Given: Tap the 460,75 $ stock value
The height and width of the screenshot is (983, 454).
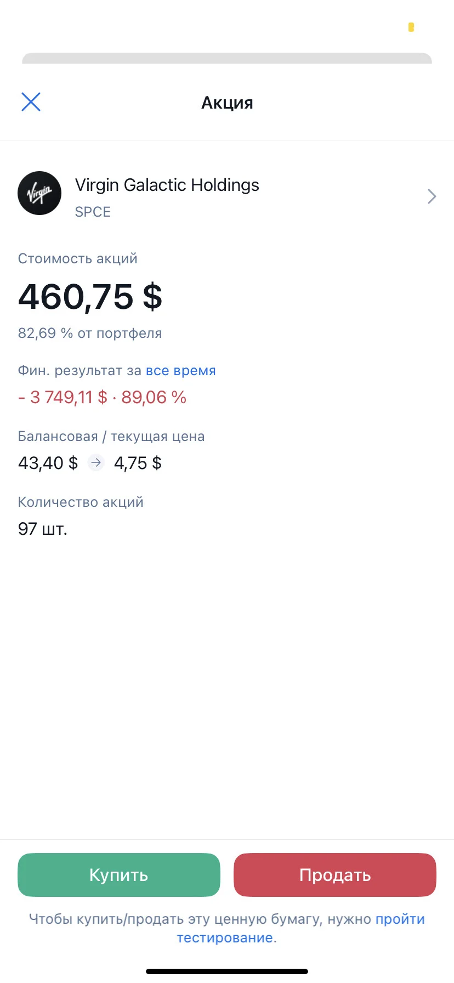Looking at the screenshot, I should pos(90,297).
